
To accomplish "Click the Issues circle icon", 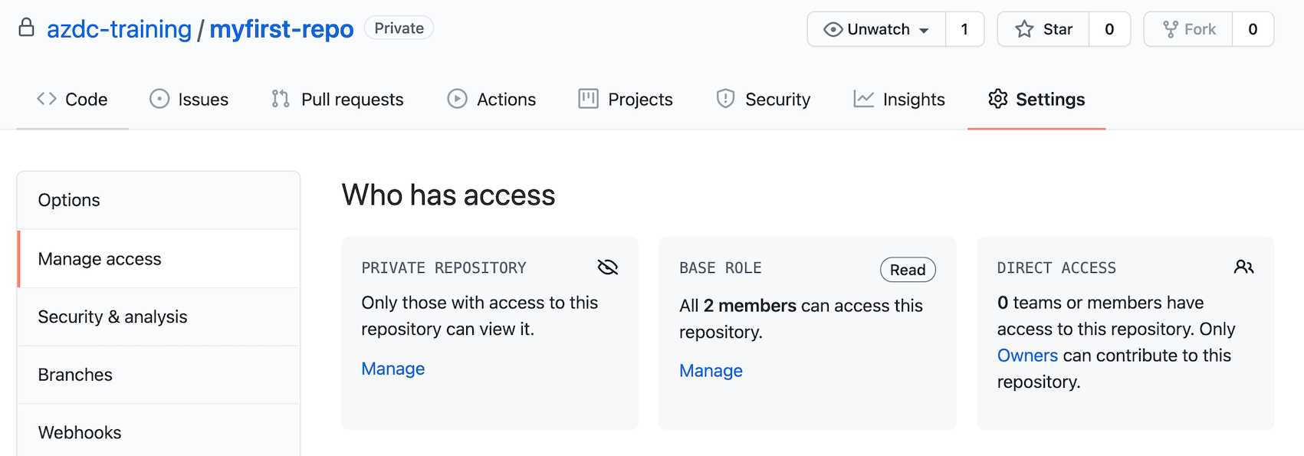I will pos(159,99).
